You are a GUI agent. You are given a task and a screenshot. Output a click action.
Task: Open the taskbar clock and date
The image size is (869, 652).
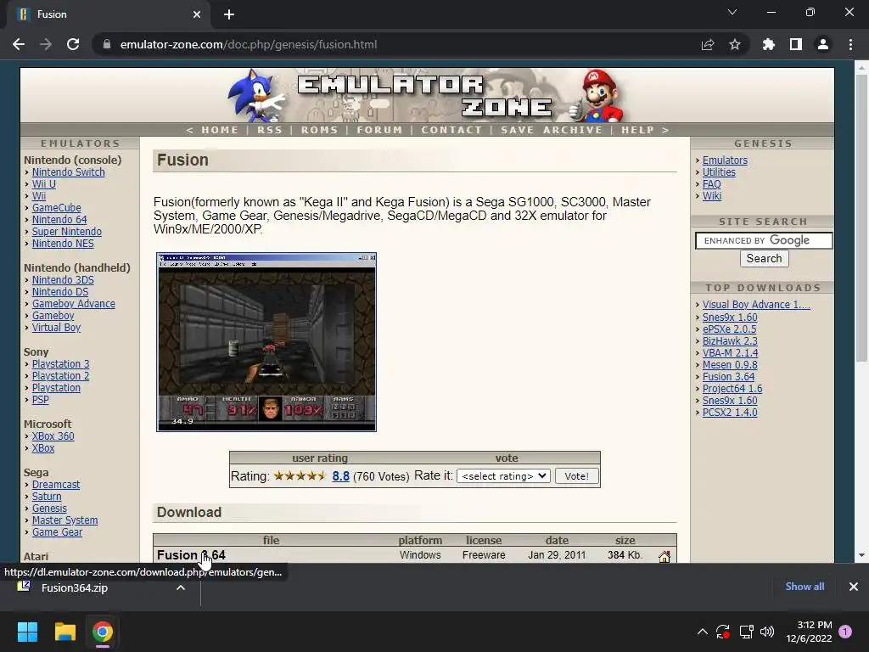click(x=809, y=632)
